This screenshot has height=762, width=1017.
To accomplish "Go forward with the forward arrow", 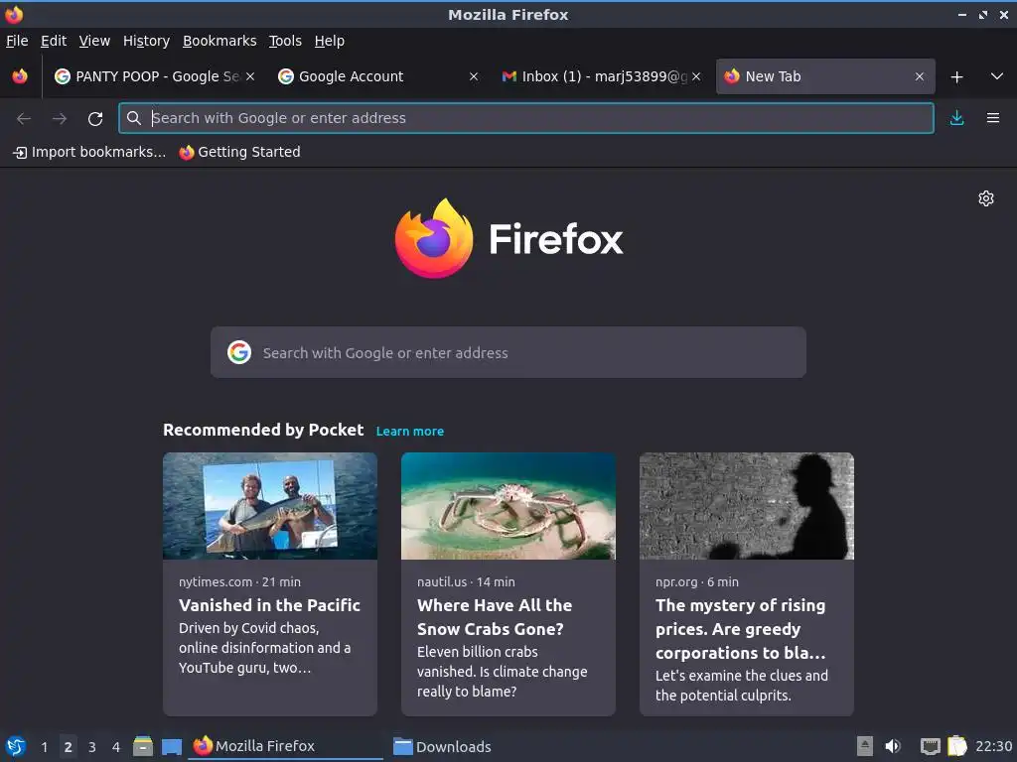I will pos(60,118).
